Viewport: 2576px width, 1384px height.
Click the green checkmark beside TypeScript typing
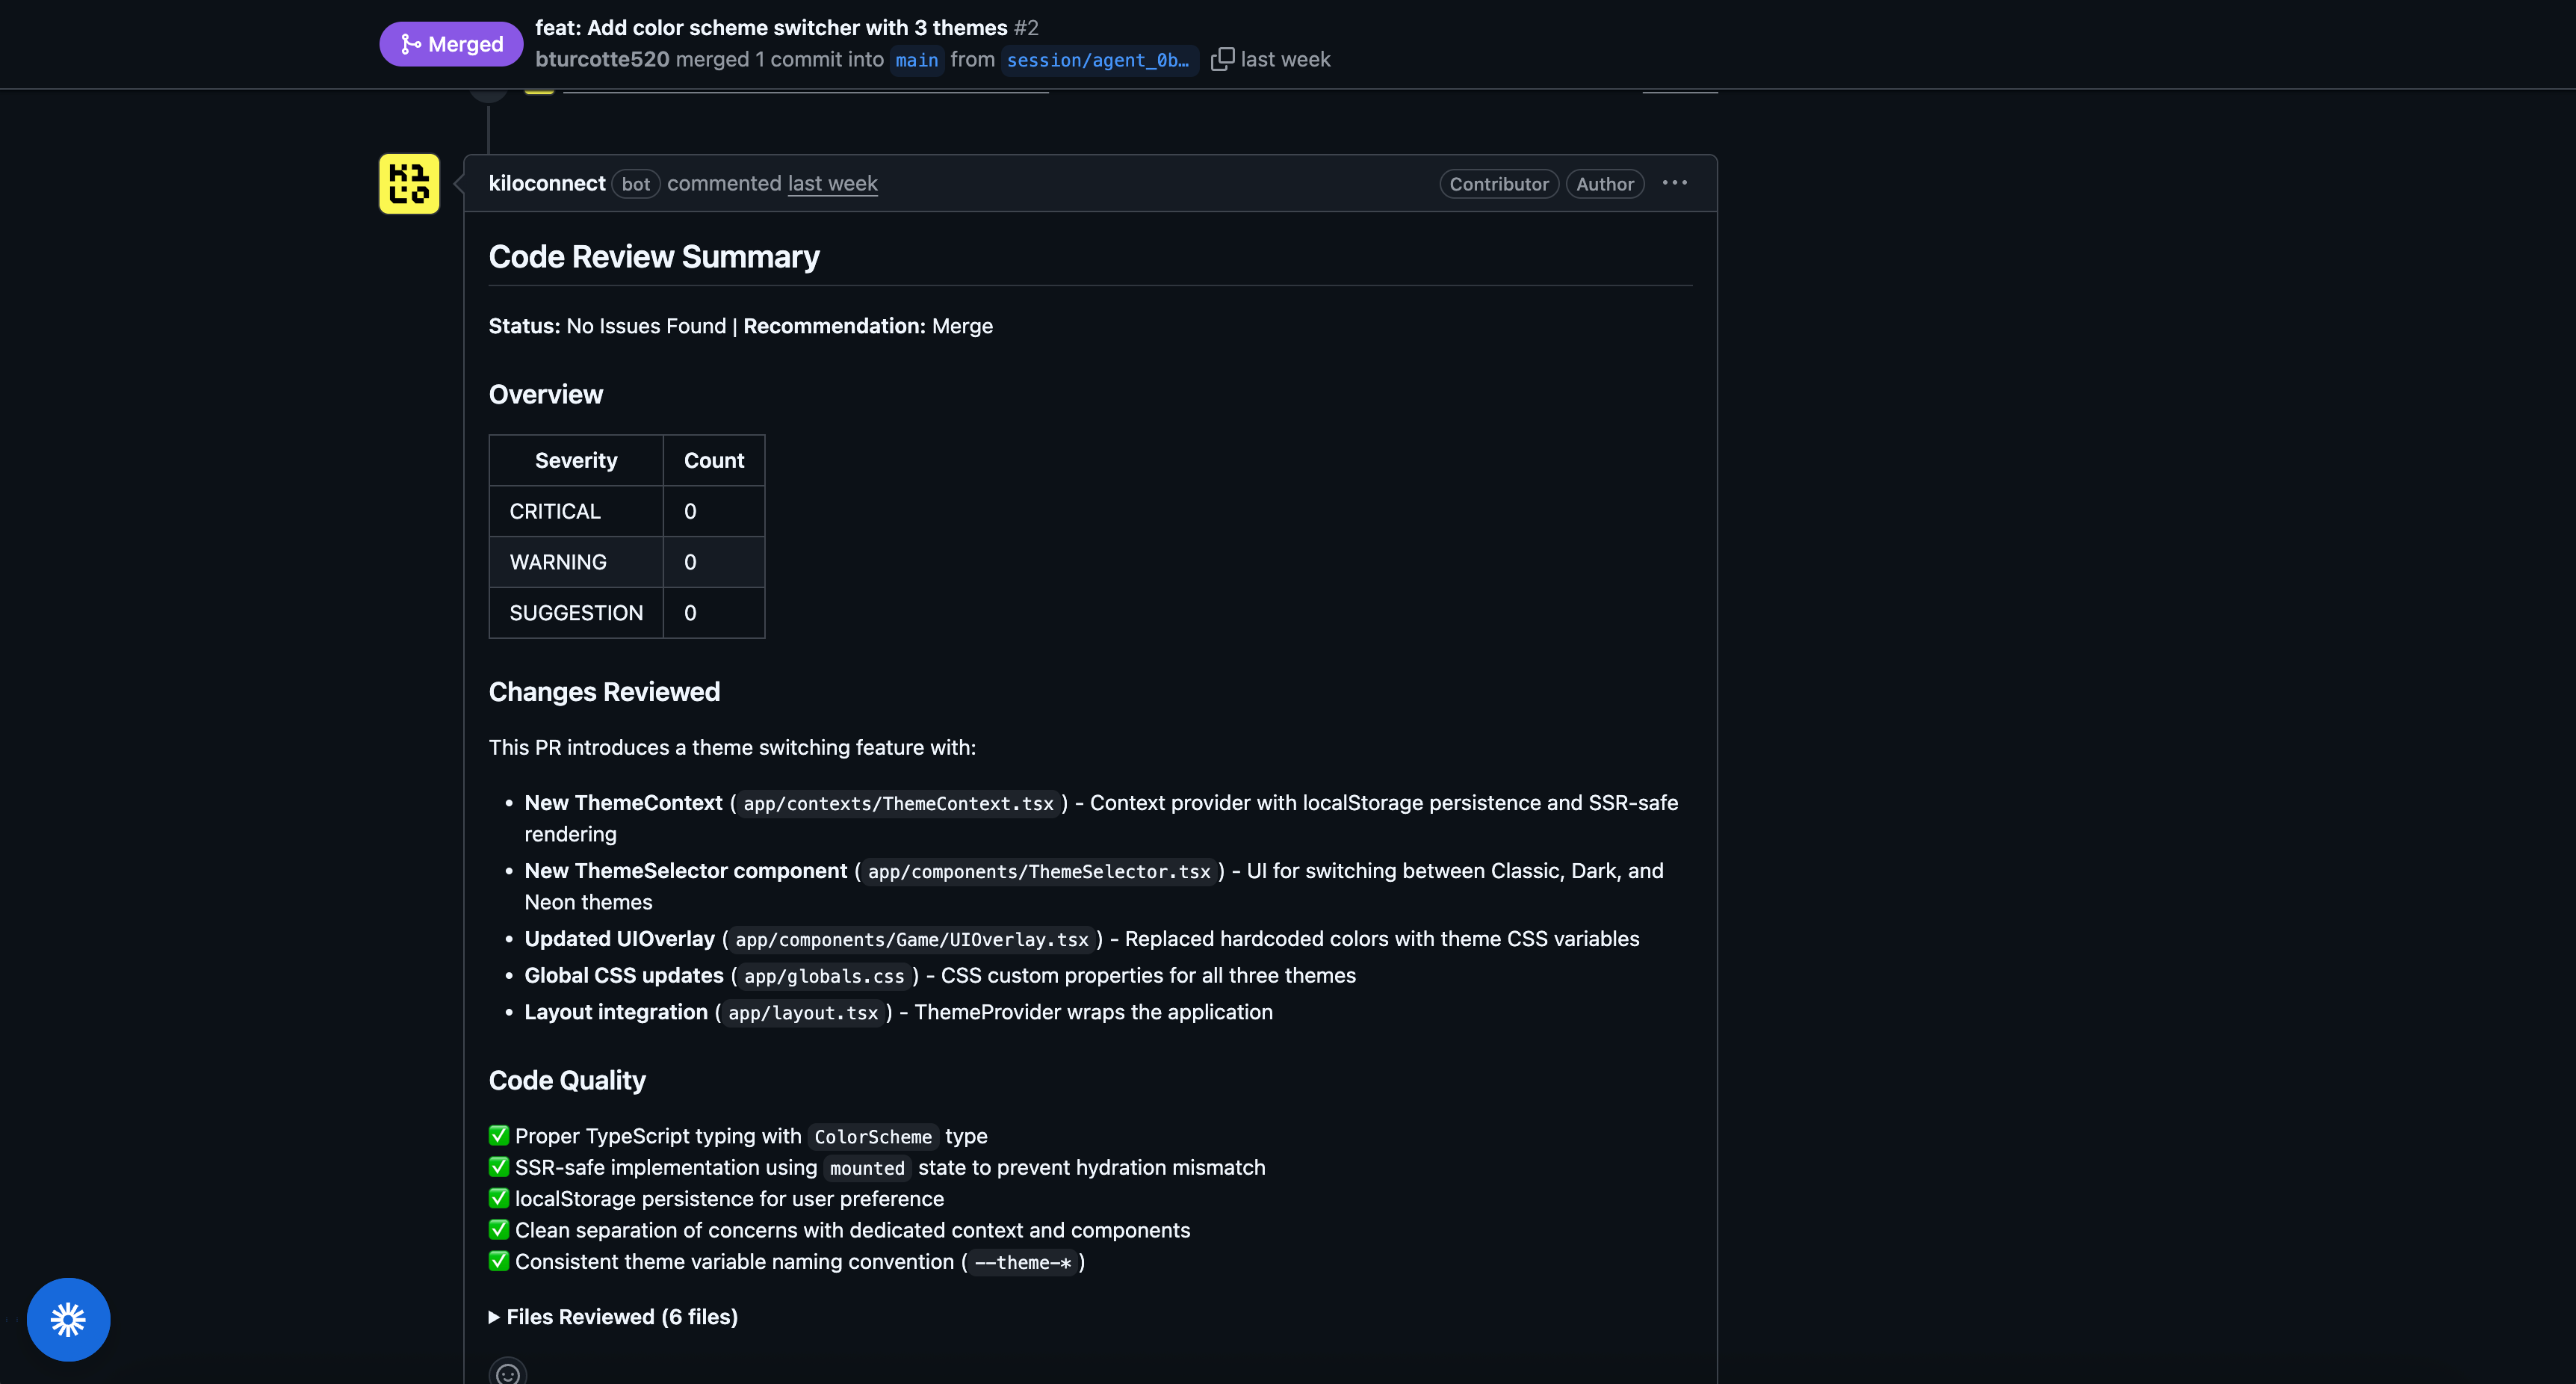tap(499, 1135)
